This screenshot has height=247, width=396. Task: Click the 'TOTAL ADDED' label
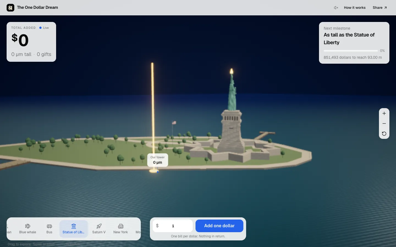(x=23, y=28)
